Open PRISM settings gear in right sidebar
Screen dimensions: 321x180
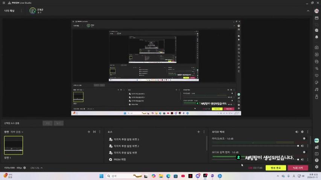(x=316, y=167)
